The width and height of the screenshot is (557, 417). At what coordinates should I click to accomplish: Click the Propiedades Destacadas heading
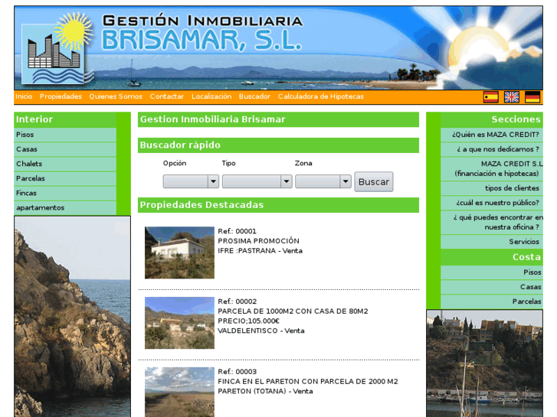[278, 205]
